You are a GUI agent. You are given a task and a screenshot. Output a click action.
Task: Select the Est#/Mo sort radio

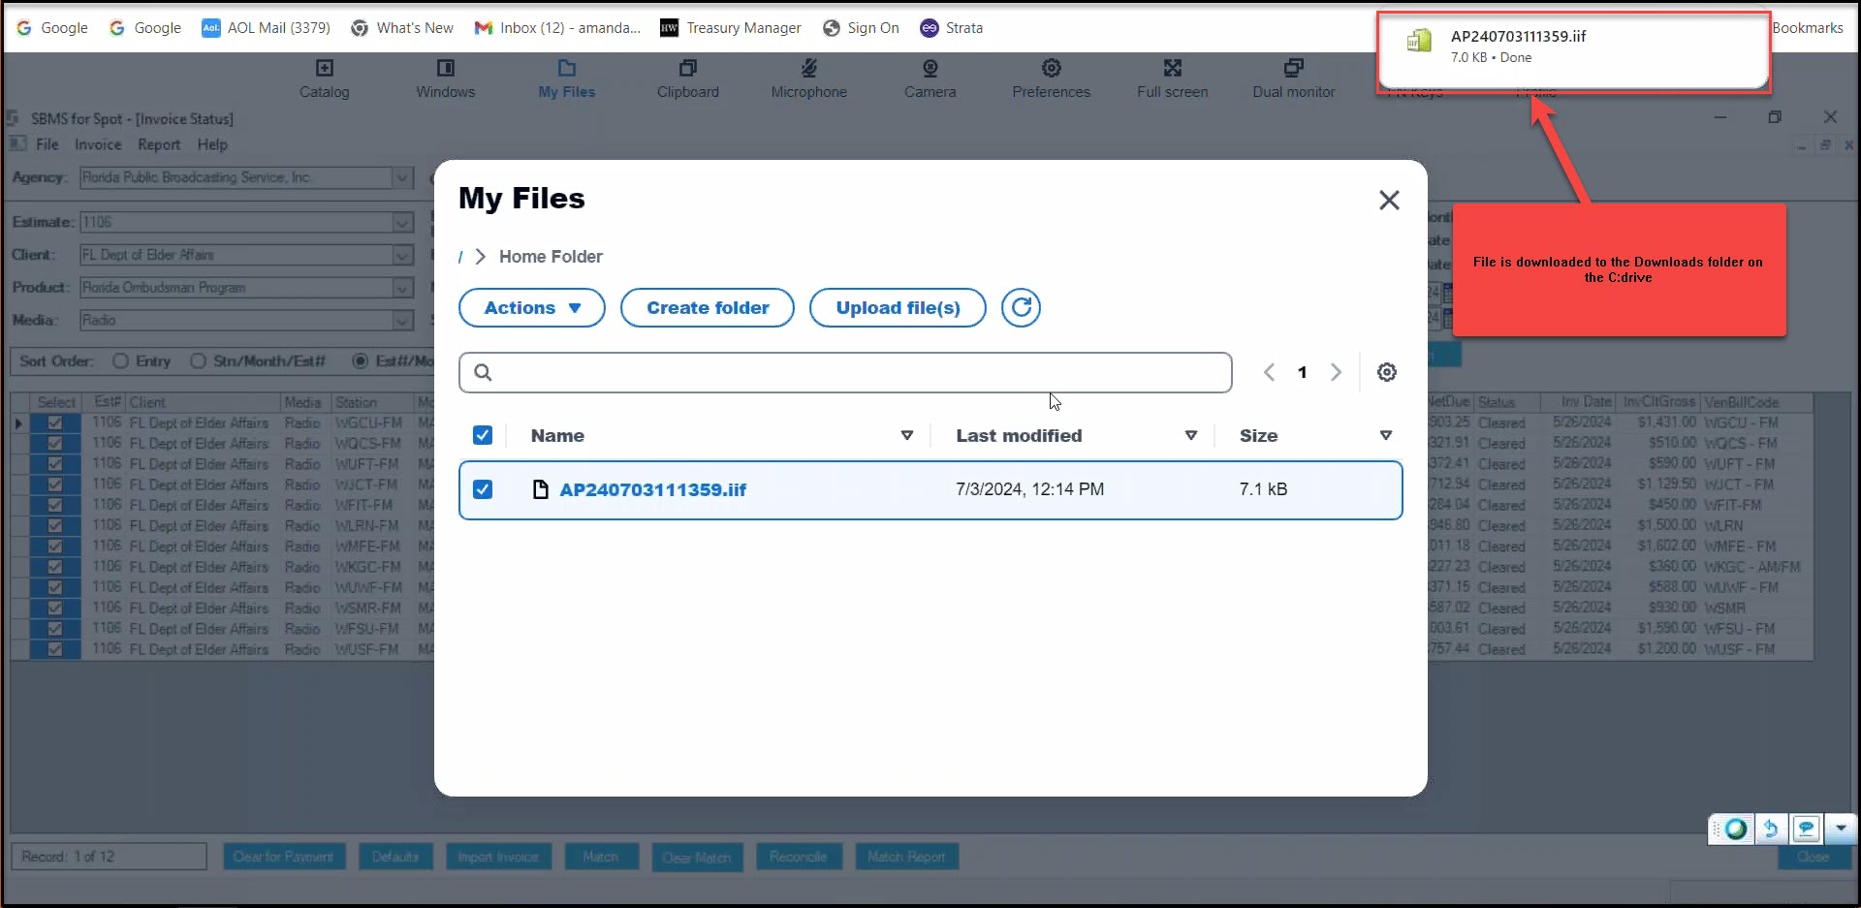[361, 360]
